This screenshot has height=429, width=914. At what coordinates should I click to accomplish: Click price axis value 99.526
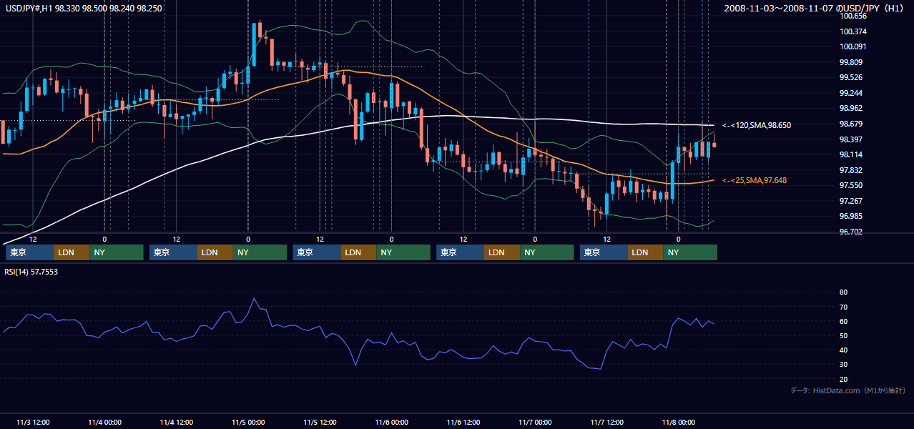pyautogui.click(x=851, y=77)
